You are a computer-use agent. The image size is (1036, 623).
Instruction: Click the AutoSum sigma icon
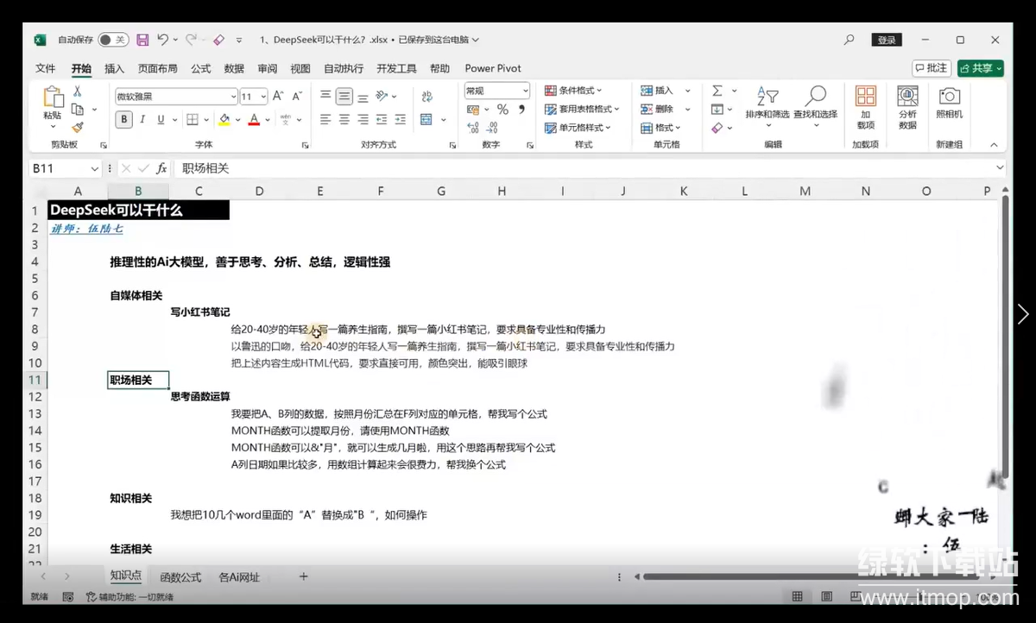pyautogui.click(x=717, y=91)
